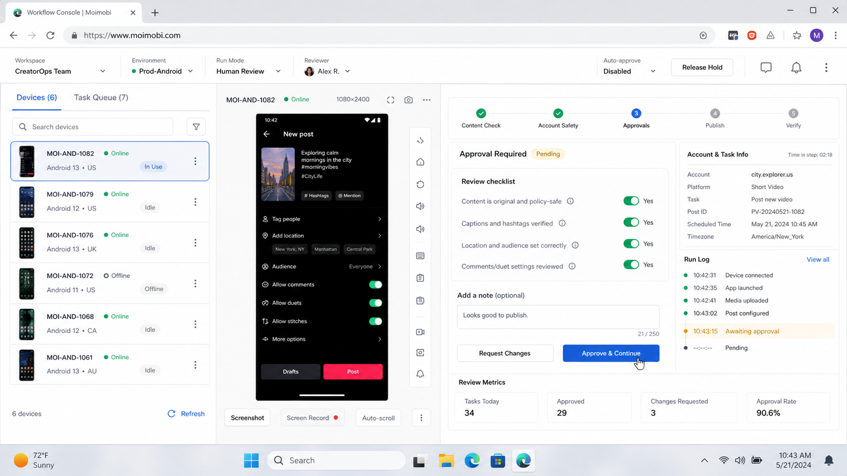Image resolution: width=847 pixels, height=476 pixels.
Task: Switch to the Task Queue (7) tab
Action: [101, 98]
